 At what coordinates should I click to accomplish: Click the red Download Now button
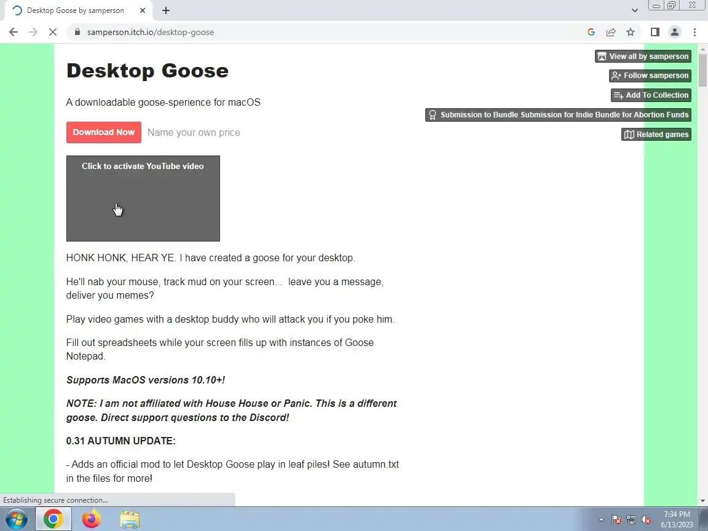tap(103, 132)
